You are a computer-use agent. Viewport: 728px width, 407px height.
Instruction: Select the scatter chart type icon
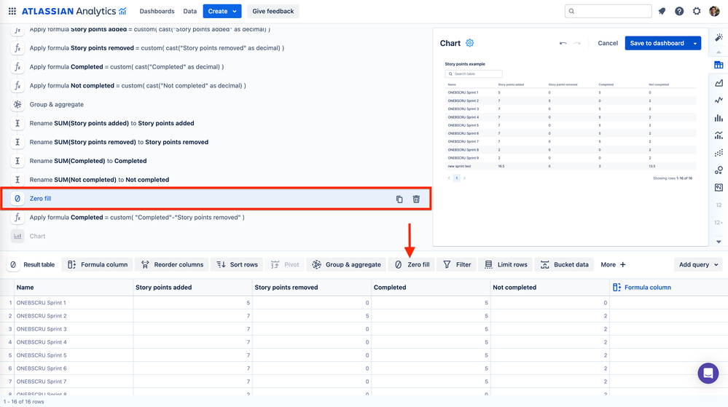[719, 153]
